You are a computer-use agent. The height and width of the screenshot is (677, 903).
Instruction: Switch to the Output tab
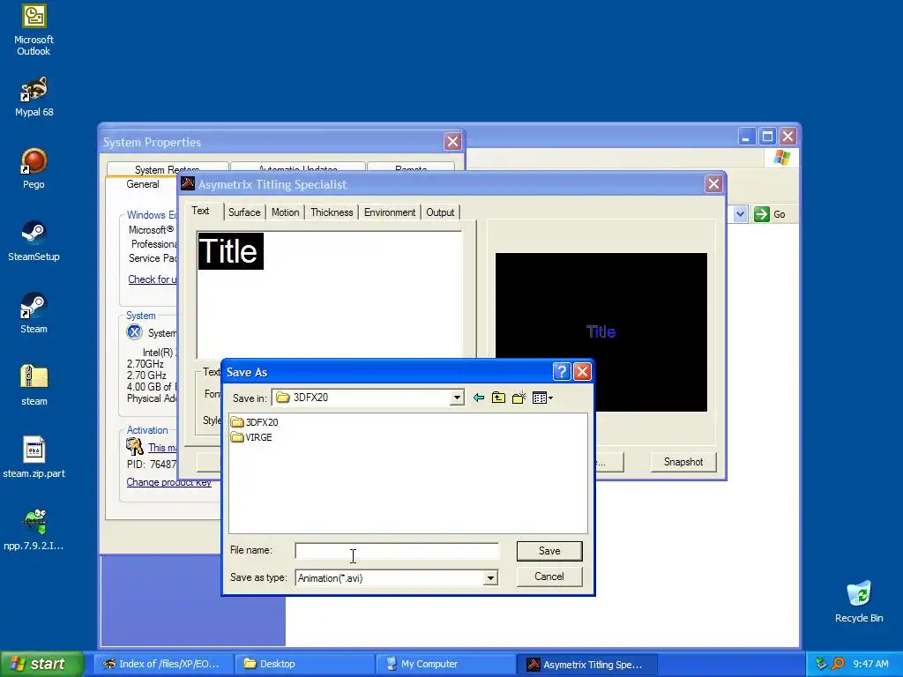(440, 212)
